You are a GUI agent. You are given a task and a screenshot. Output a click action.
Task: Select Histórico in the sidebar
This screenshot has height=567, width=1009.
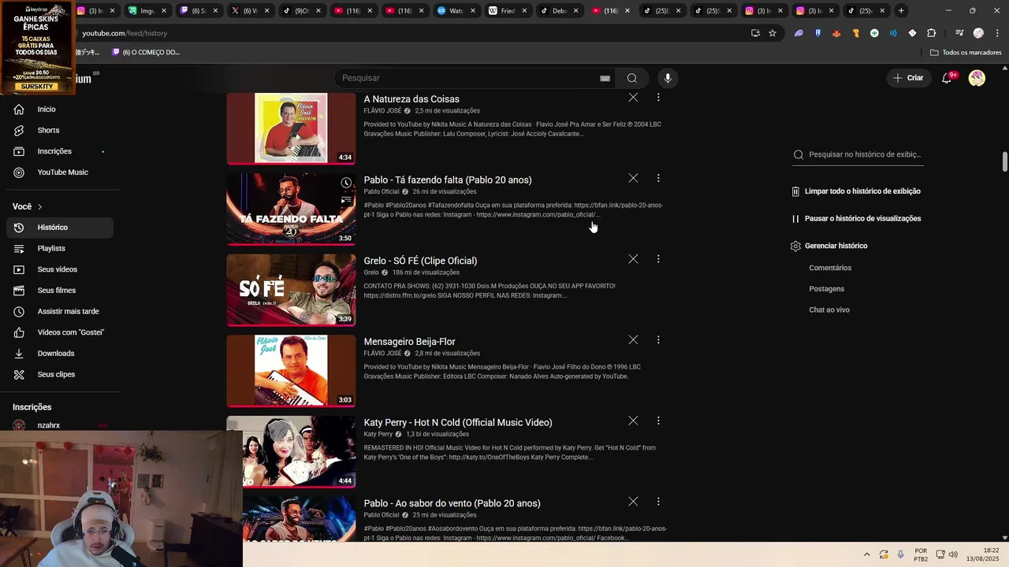click(60, 228)
